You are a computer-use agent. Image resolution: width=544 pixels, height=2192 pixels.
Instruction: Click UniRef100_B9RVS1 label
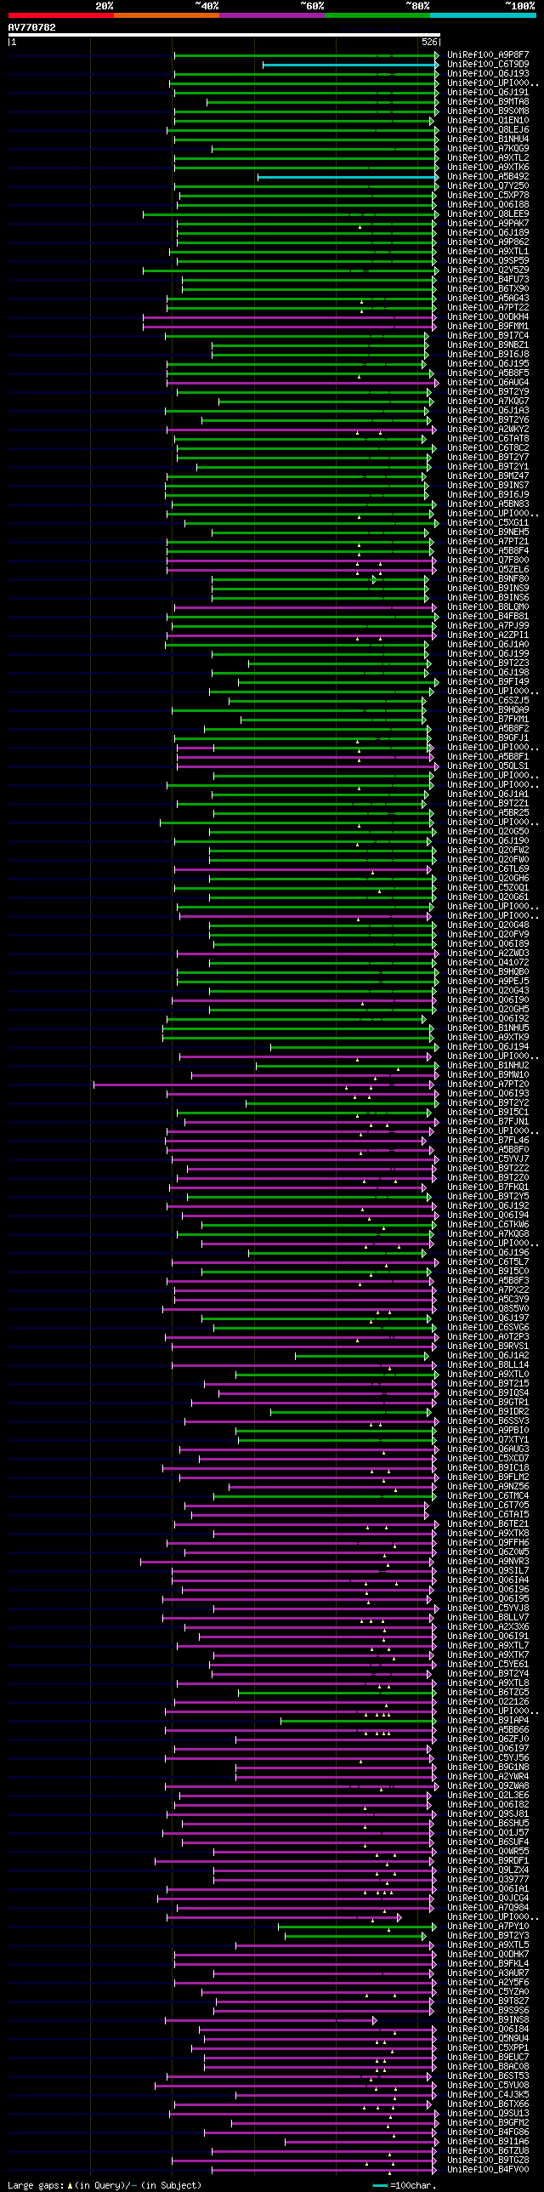(x=488, y=1347)
